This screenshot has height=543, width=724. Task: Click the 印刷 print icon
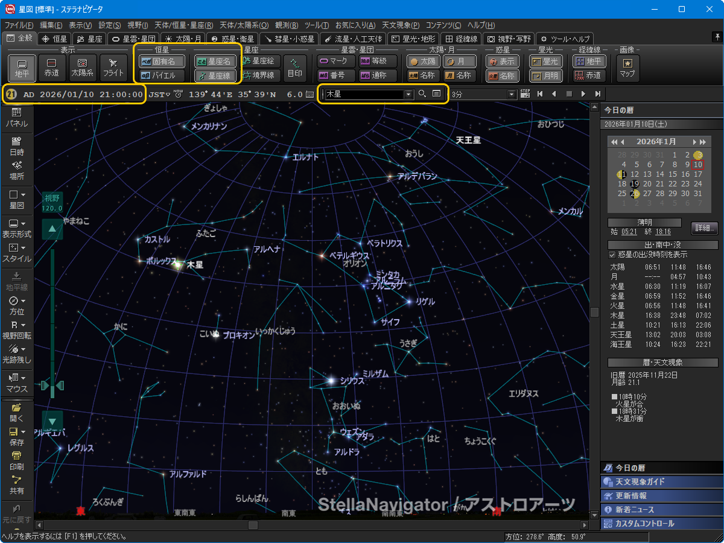[x=16, y=460]
